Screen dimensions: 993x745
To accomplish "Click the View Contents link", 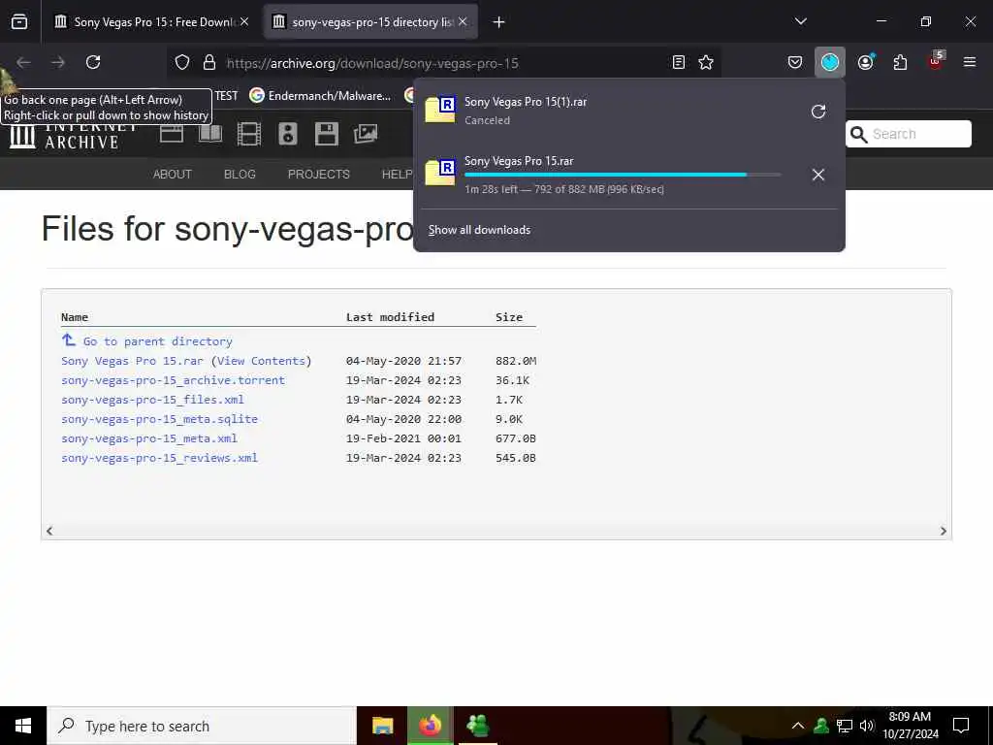I will click(262, 361).
